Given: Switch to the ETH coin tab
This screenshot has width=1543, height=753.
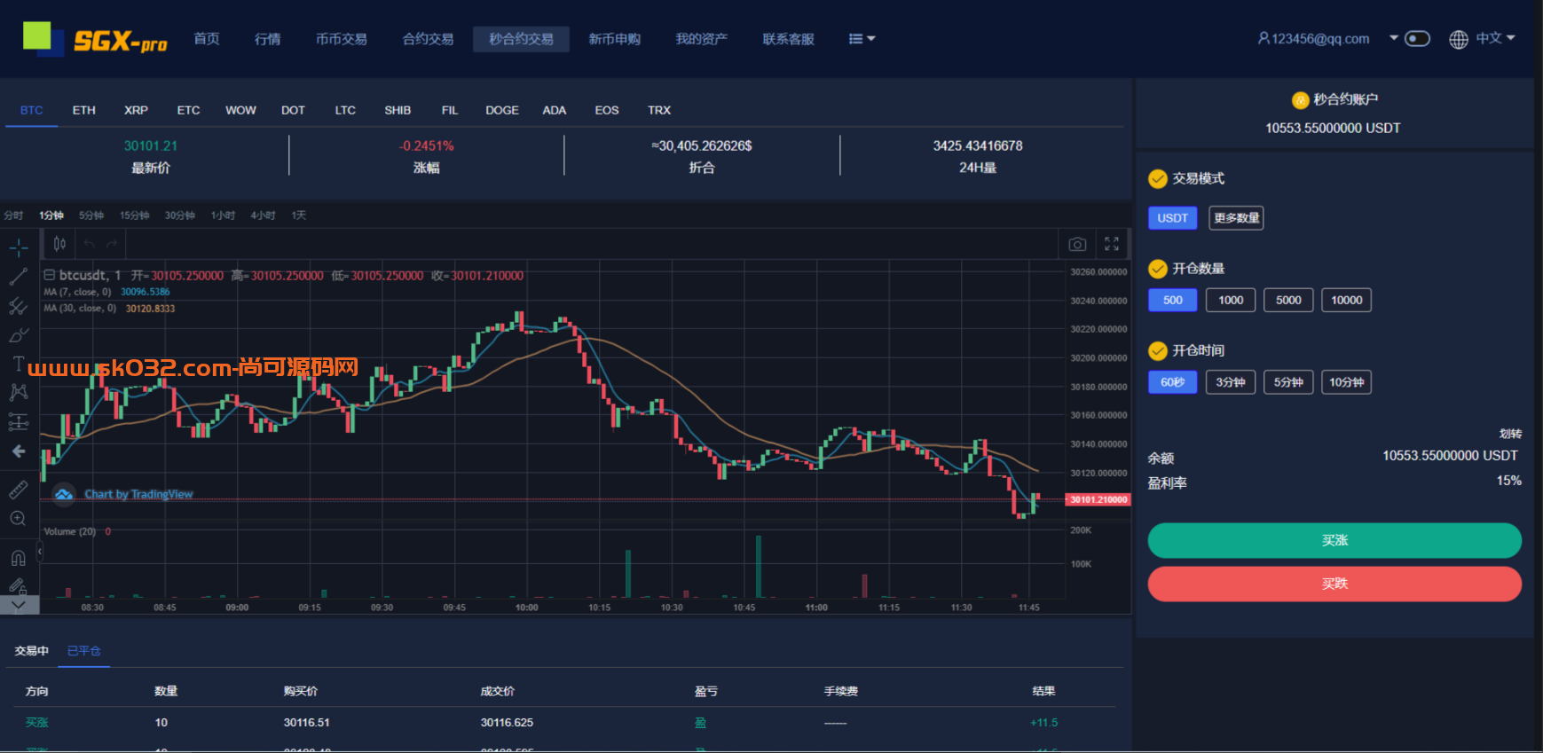Looking at the screenshot, I should [x=84, y=110].
